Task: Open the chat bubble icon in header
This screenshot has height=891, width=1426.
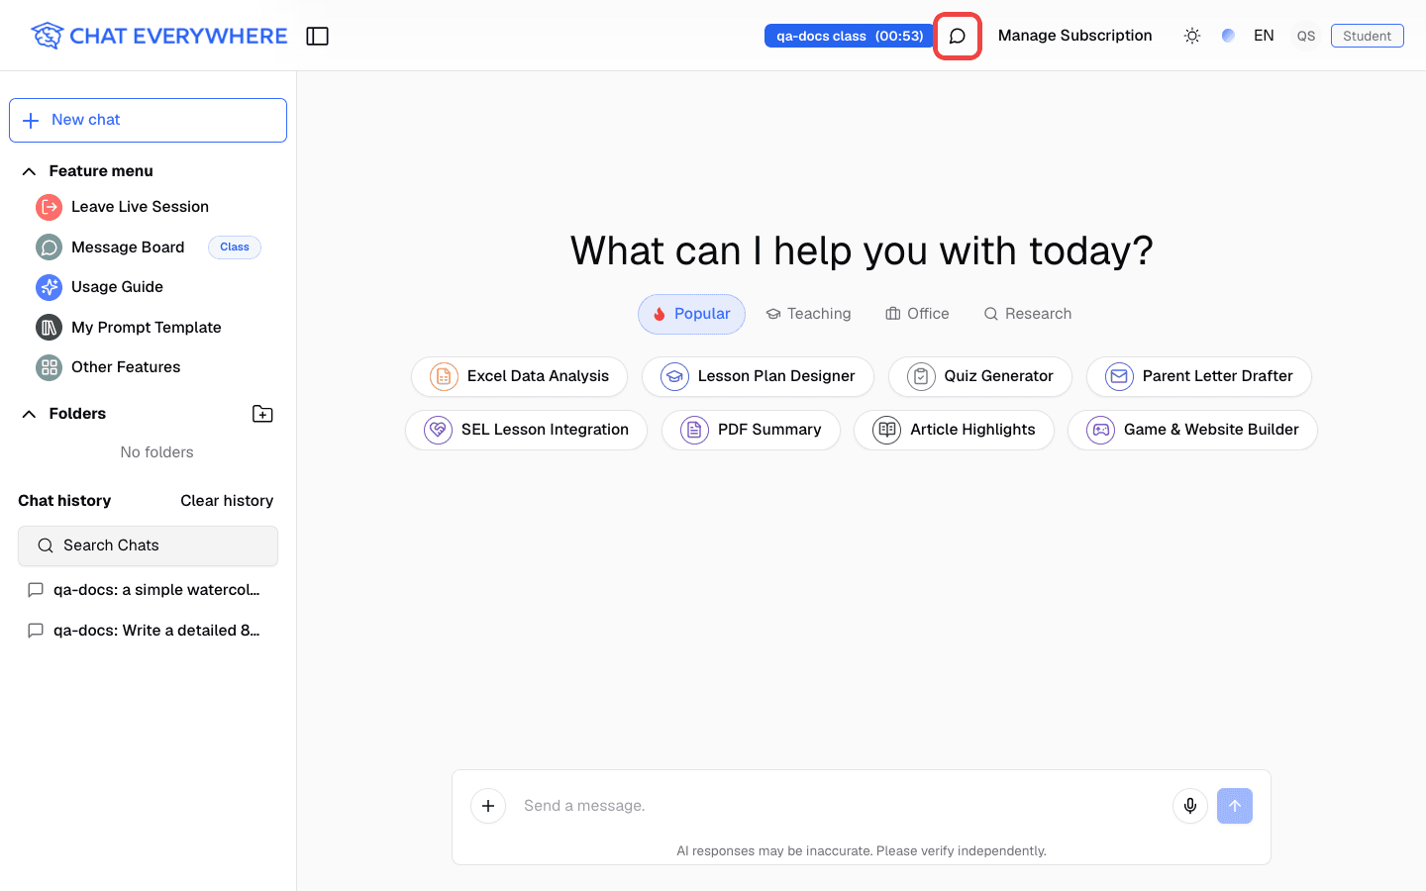Action: 958,36
